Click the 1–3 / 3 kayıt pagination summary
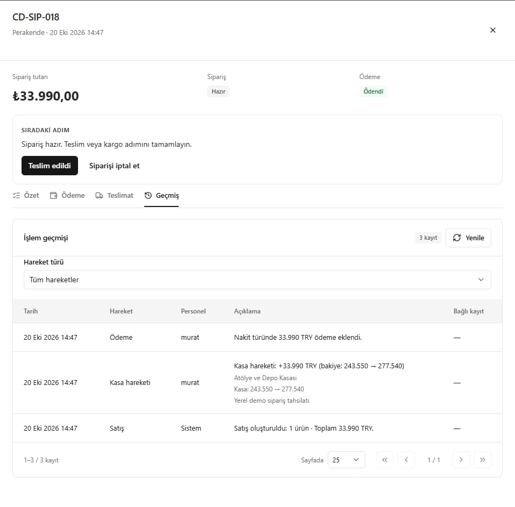The height and width of the screenshot is (507, 515). coord(41,460)
